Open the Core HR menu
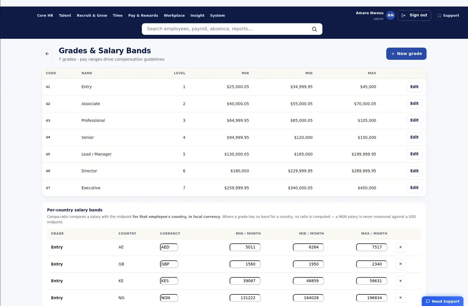 tap(45, 16)
